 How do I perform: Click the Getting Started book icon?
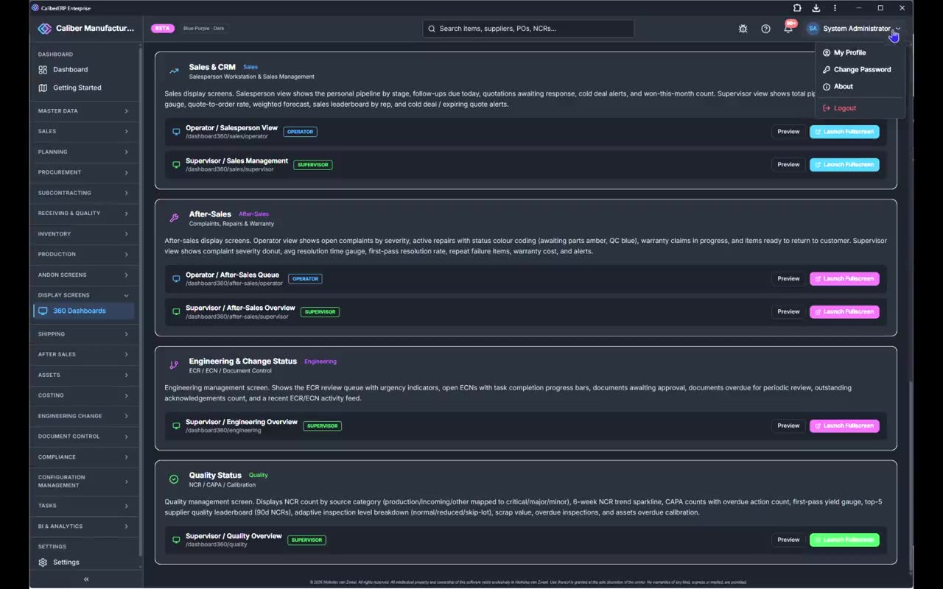[x=43, y=88]
